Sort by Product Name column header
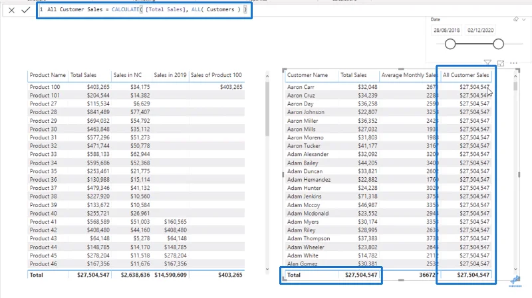The image size is (532, 298). pos(47,75)
